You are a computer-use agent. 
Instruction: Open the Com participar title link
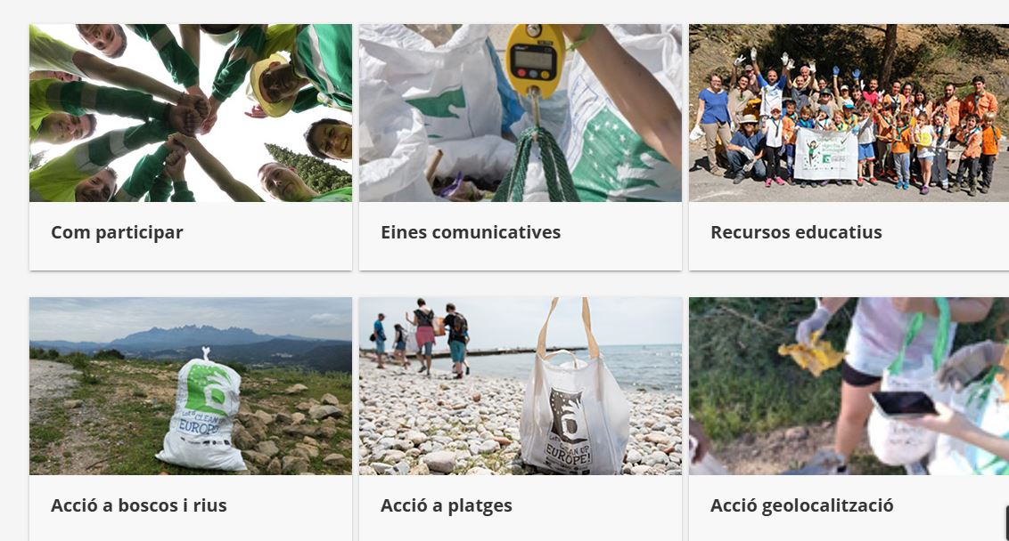[x=117, y=232]
